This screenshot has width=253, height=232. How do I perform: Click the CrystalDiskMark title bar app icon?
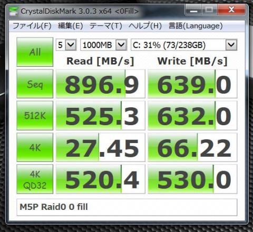tap(14, 11)
